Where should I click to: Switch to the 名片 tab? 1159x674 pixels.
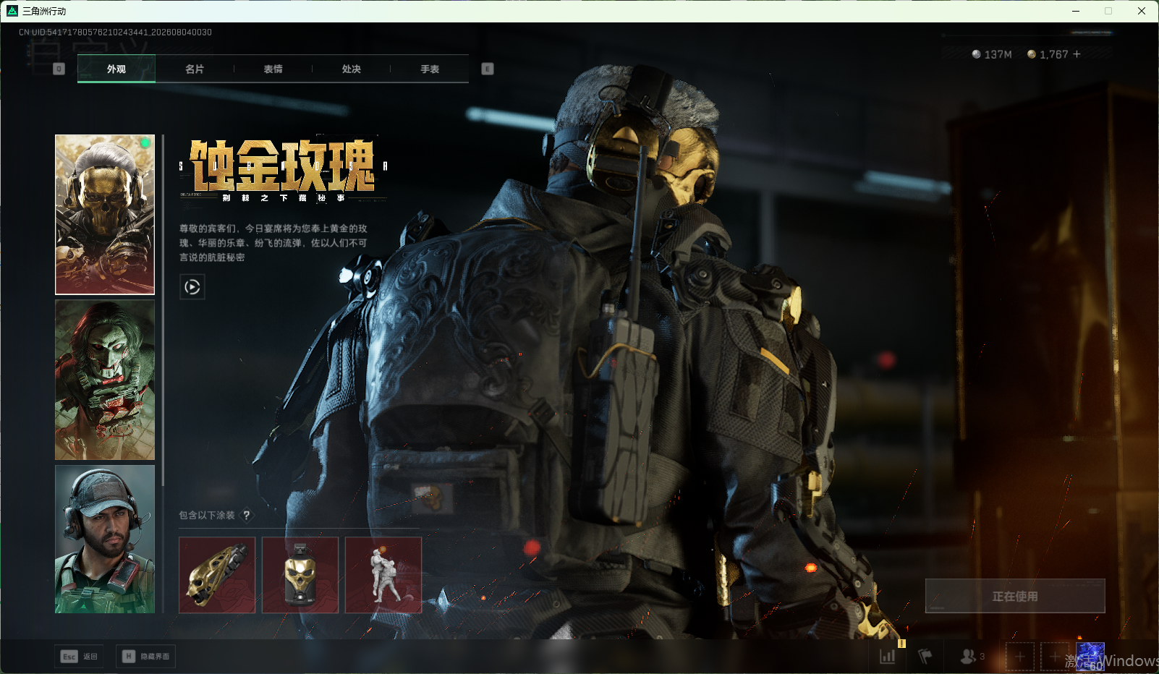point(195,69)
